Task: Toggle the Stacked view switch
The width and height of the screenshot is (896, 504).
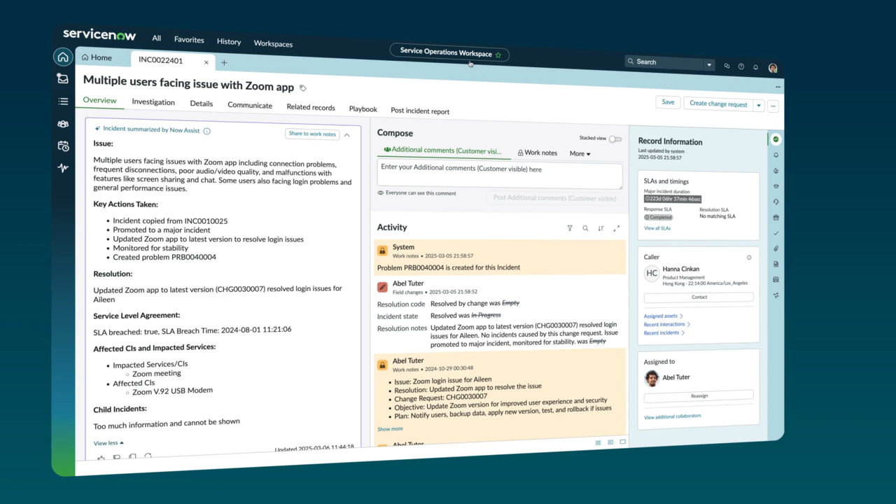Action: [615, 139]
